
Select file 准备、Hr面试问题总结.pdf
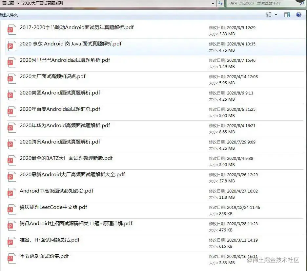[50, 240]
